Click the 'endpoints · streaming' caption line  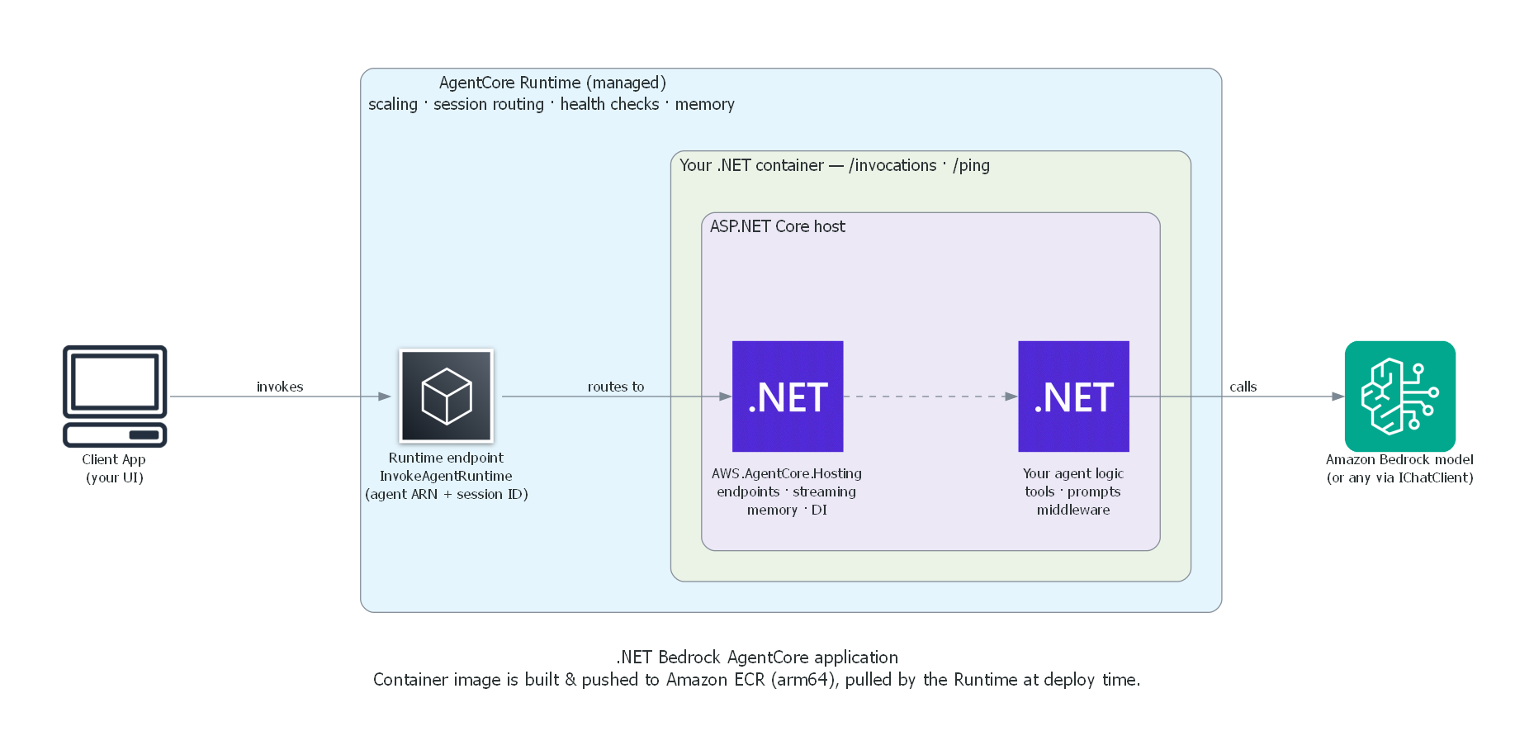(x=787, y=491)
